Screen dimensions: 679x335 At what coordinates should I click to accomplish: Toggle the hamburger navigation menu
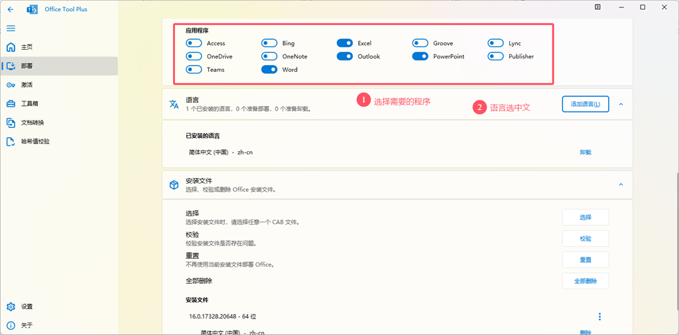tap(11, 28)
